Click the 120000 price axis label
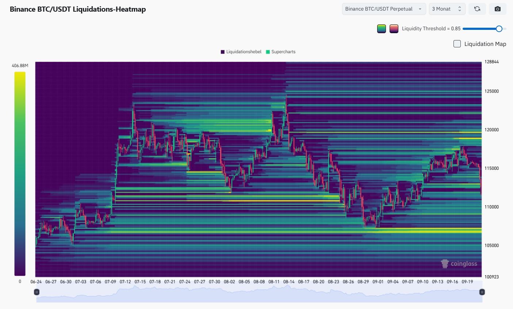513x309 pixels. [x=491, y=130]
